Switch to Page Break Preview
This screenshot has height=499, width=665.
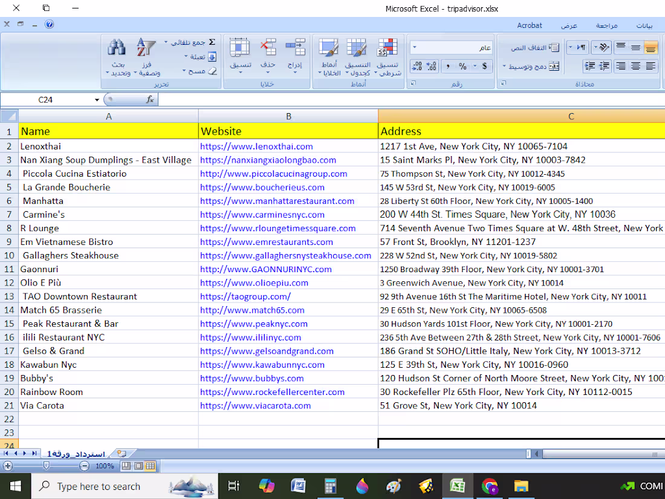coord(126,466)
